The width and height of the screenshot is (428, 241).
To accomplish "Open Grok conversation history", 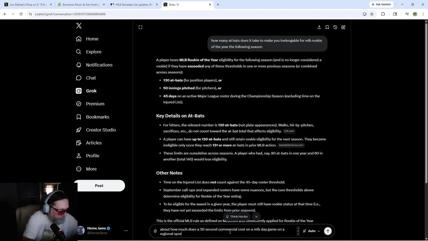I will click(x=335, y=27).
